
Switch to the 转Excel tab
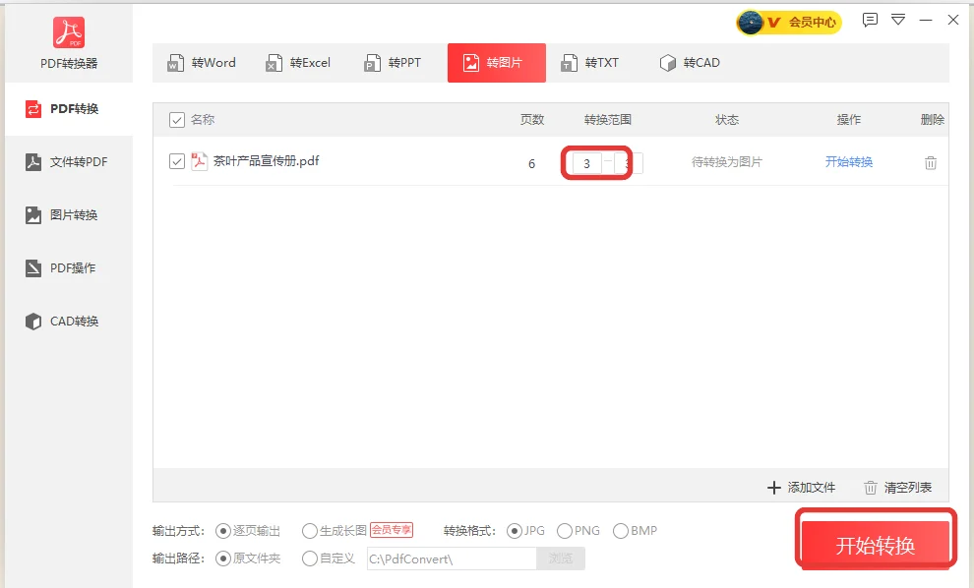point(298,63)
